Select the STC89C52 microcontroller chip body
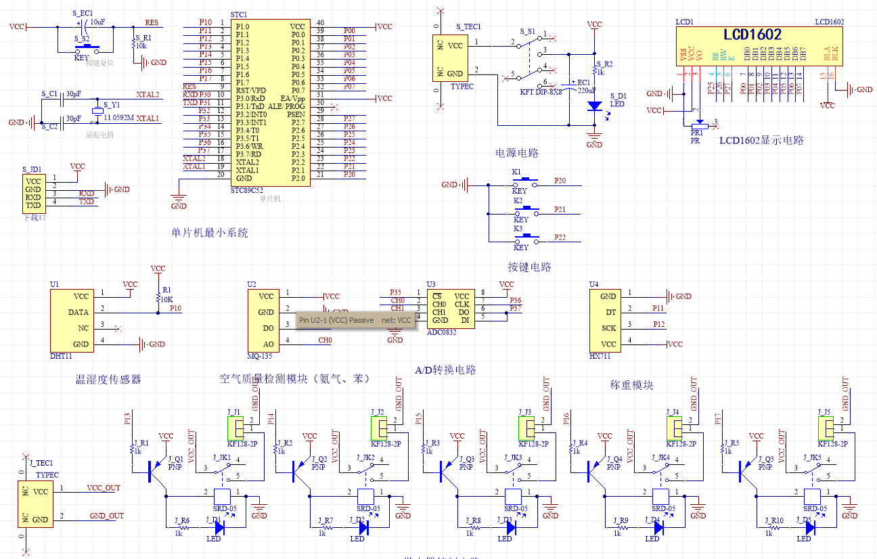Viewport: 877px width, 559px height. [271, 102]
